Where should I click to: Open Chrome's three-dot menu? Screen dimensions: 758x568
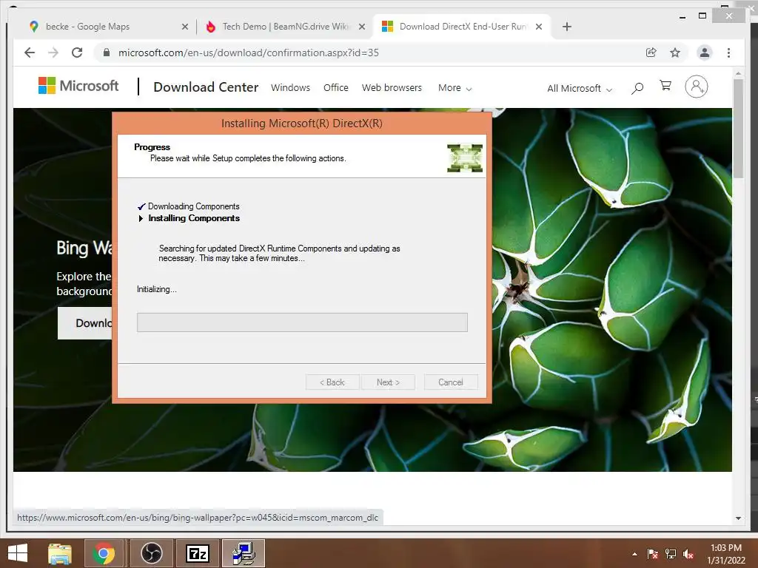point(728,53)
